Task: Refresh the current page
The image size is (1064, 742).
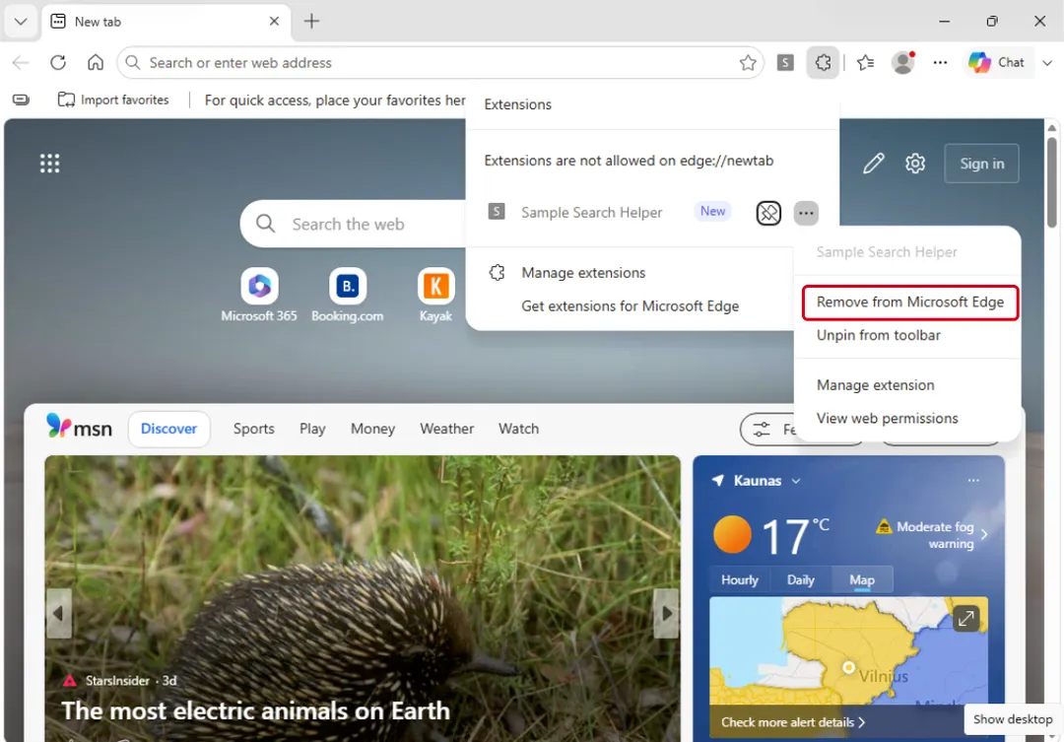Action: [x=58, y=62]
